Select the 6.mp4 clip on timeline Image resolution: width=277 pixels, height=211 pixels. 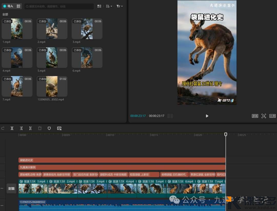click(x=181, y=188)
